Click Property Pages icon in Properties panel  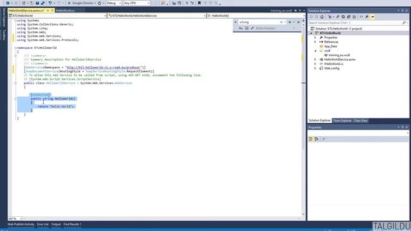click(324, 139)
